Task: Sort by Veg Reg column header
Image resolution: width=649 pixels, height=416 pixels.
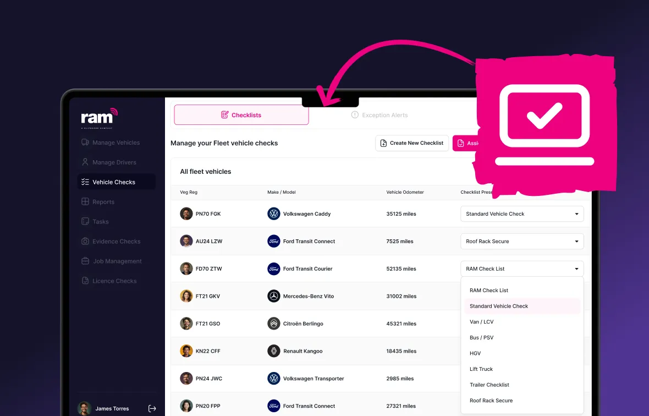Action: pos(188,192)
